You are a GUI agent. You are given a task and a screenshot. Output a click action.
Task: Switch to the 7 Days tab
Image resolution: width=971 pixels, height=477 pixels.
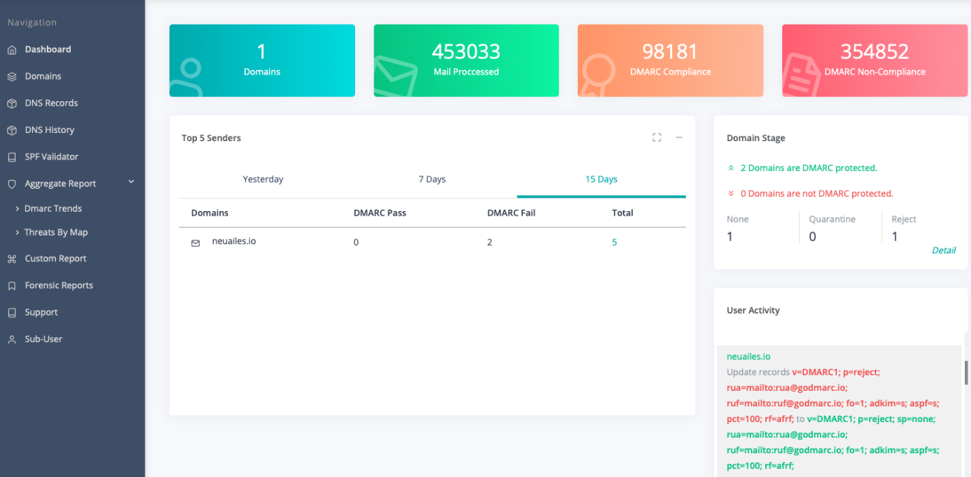point(432,179)
